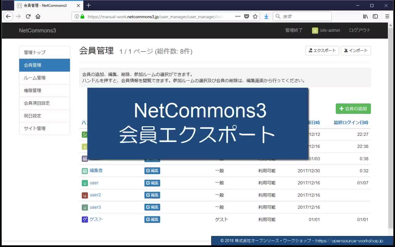Screen dimensions: 395x247
Task: Click the エクスポート button
Action: click(x=322, y=51)
